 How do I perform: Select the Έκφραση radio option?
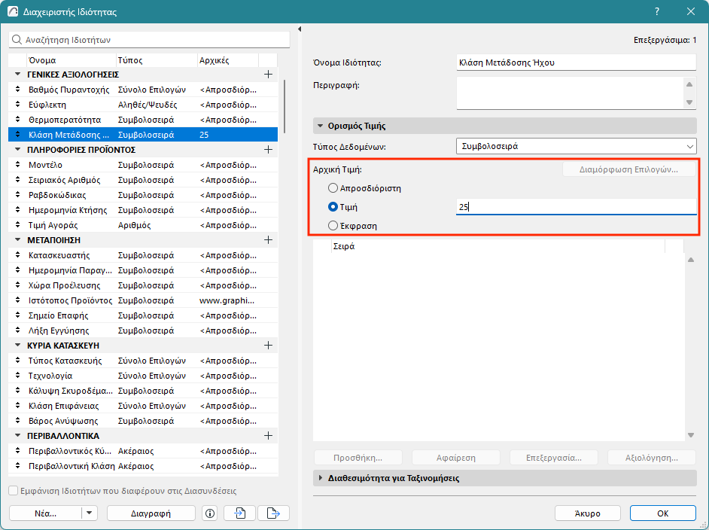pyautogui.click(x=333, y=225)
